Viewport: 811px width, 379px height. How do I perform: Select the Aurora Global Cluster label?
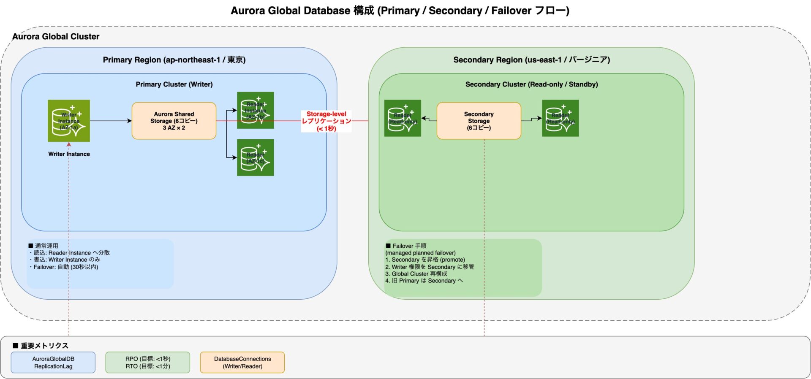pos(56,37)
